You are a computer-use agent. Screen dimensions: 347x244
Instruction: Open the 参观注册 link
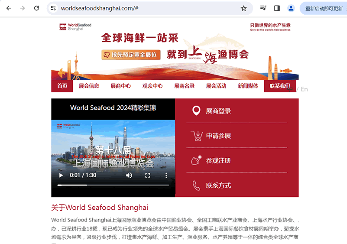(218, 160)
